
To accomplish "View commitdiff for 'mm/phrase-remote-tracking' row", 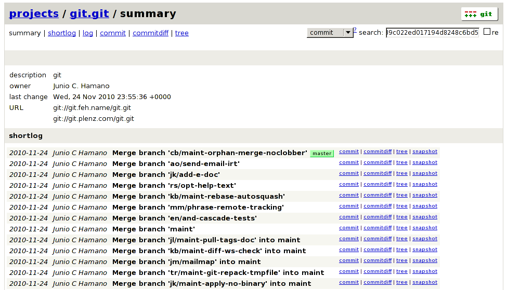I will [378, 206].
